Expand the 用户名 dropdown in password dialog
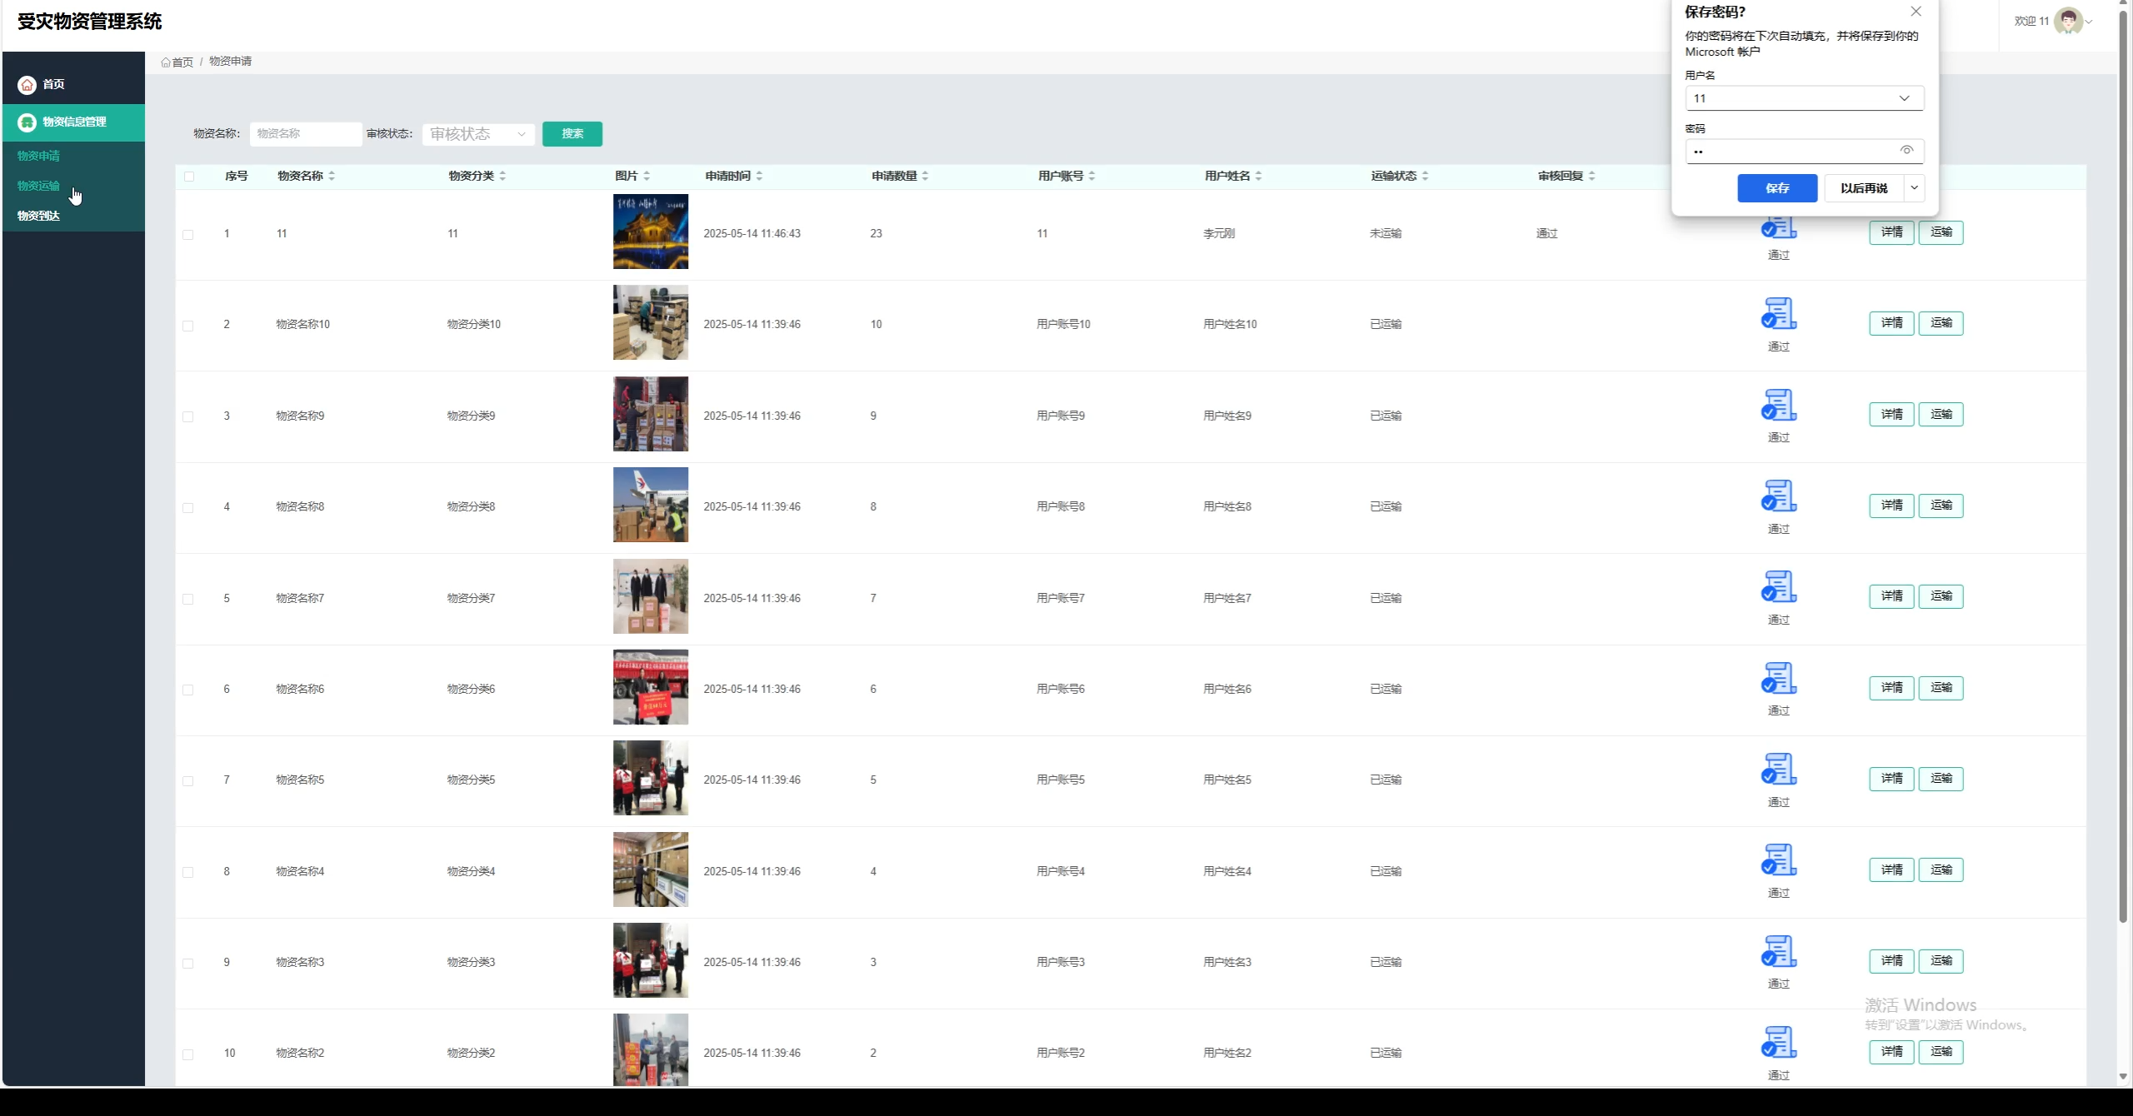The image size is (2133, 1116). coord(1904,98)
